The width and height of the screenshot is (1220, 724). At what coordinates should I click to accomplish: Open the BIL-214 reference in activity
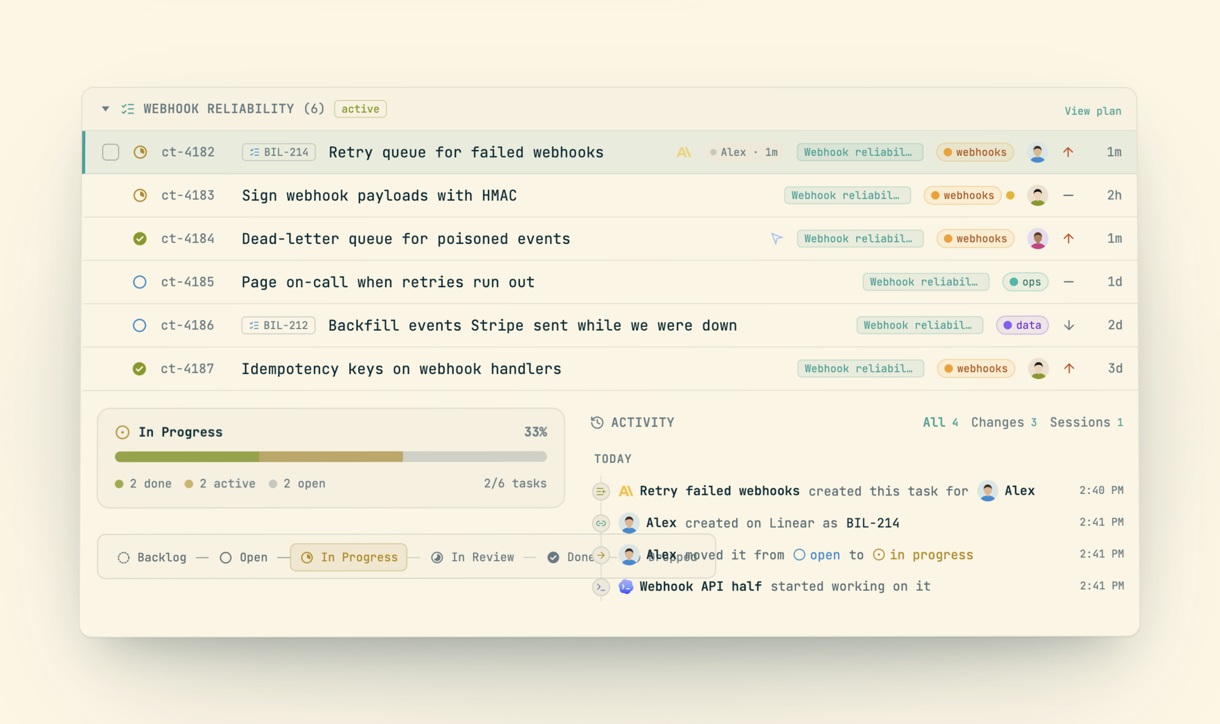pyautogui.click(x=872, y=523)
